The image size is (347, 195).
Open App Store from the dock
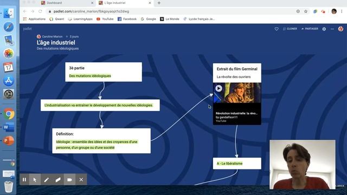(x=9, y=81)
